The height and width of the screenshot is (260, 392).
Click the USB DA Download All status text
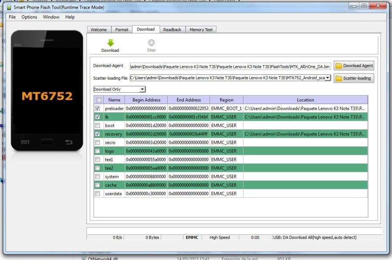(315, 237)
